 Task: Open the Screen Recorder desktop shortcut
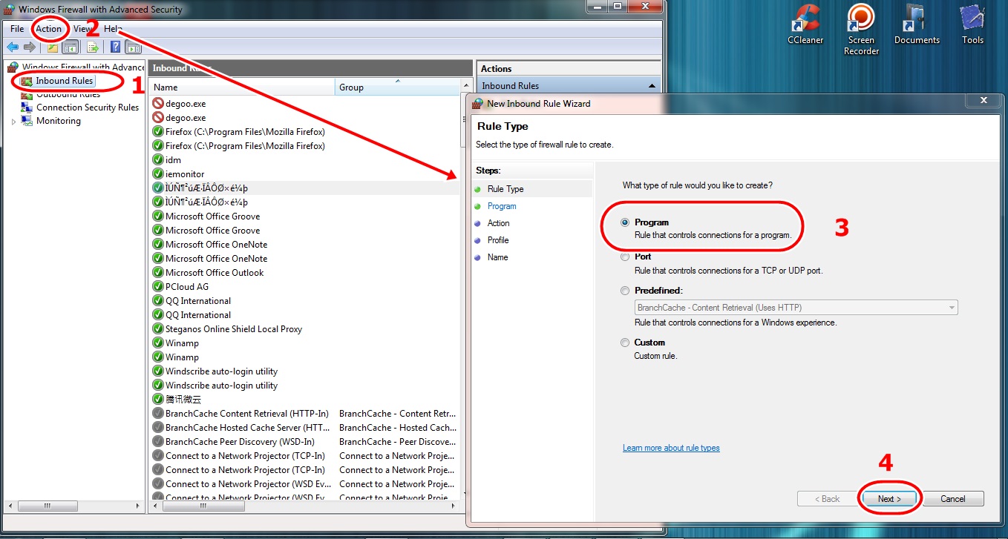tap(861, 30)
